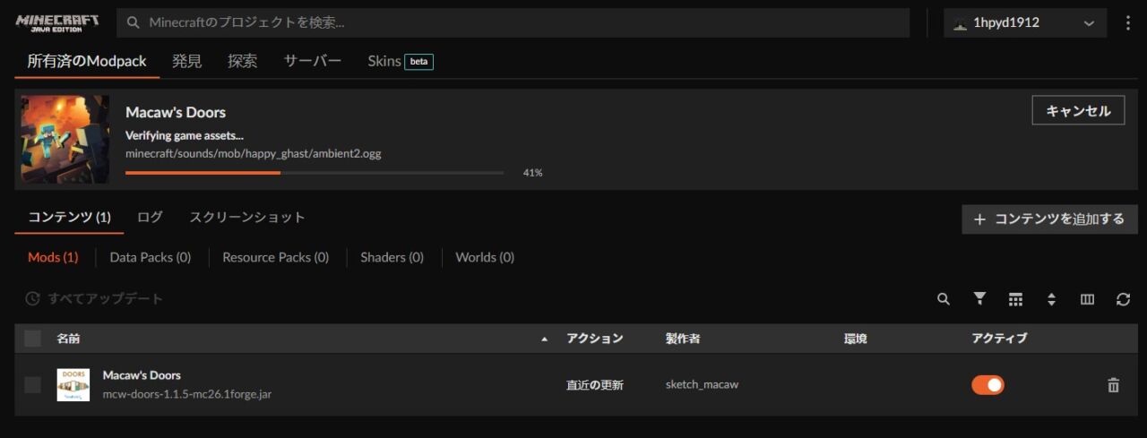Open the filter funnel icon
This screenshot has height=438, width=1147.
(x=979, y=299)
